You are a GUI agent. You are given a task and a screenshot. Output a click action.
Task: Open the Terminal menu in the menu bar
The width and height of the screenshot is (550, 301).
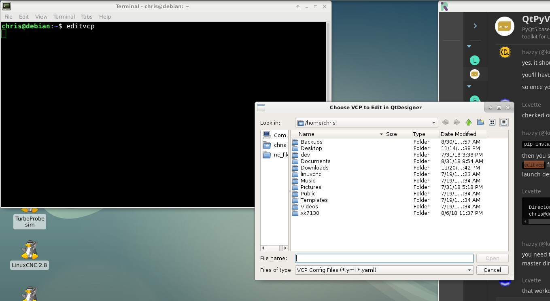64,17
